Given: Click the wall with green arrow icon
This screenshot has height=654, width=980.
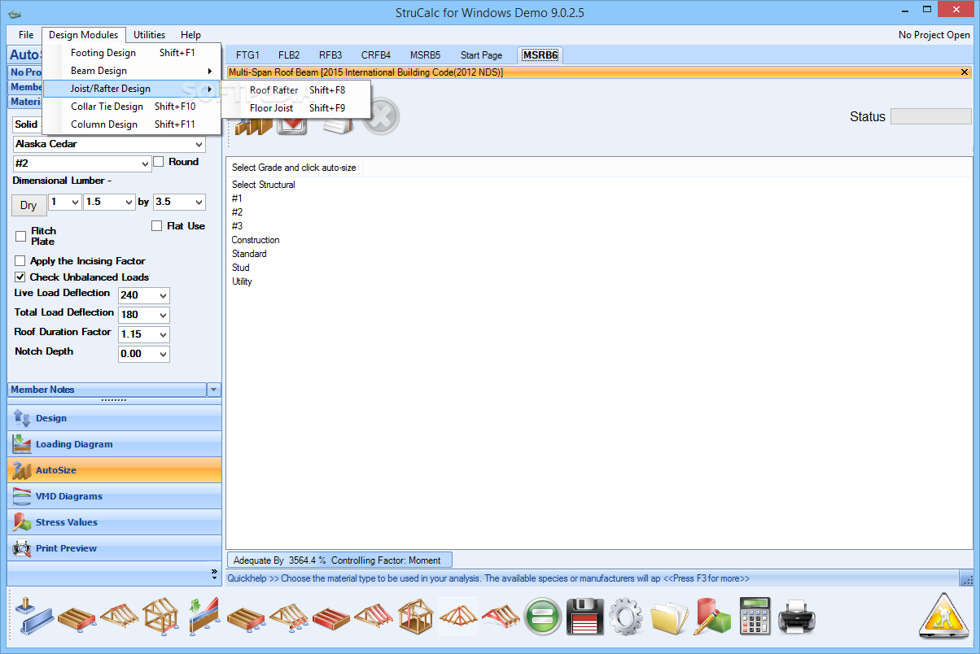Looking at the screenshot, I should pyautogui.click(x=203, y=616).
